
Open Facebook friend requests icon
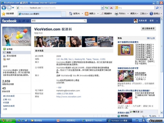click(20, 21)
